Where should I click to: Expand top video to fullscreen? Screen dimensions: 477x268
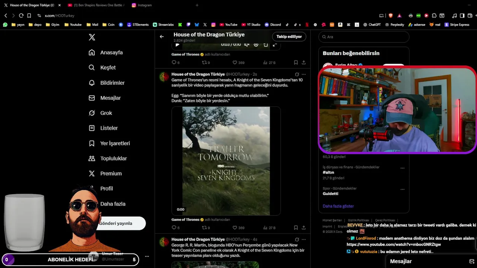coord(275,45)
